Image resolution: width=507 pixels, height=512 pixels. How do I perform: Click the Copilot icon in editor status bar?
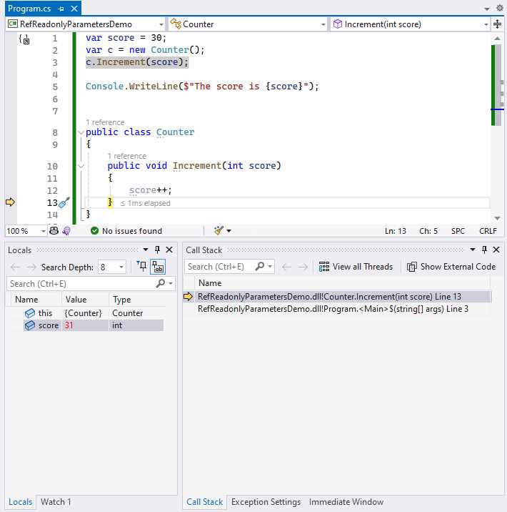tap(54, 231)
